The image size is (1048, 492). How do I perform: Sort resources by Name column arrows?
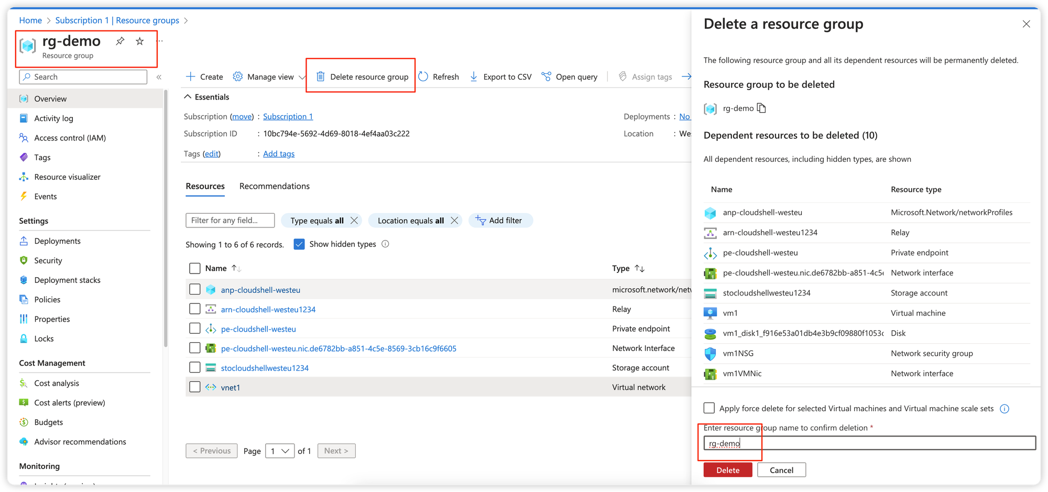click(x=236, y=268)
